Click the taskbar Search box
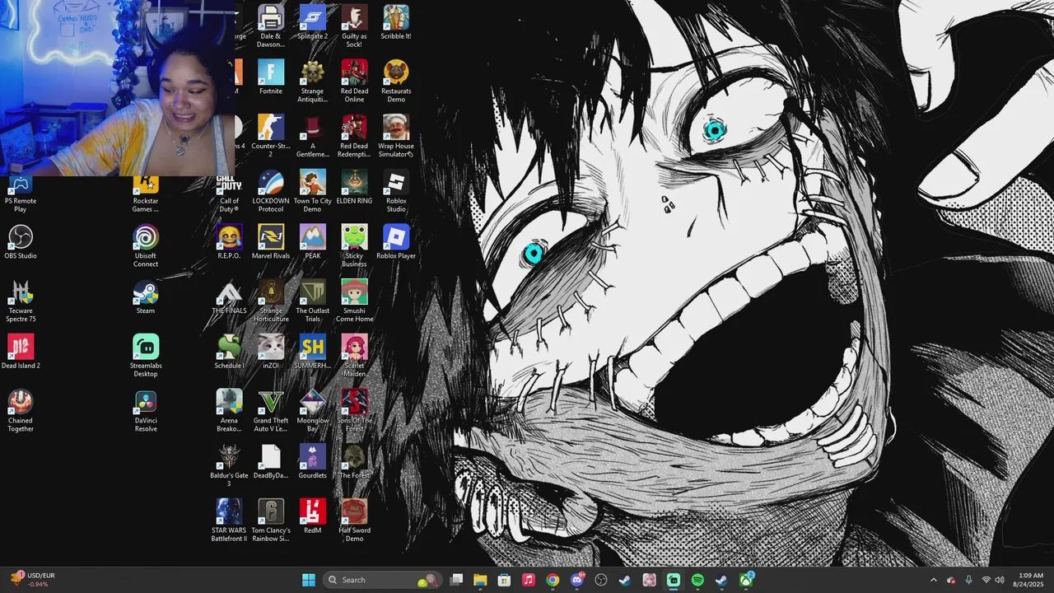Screen dimensions: 1054x593 (x=382, y=580)
